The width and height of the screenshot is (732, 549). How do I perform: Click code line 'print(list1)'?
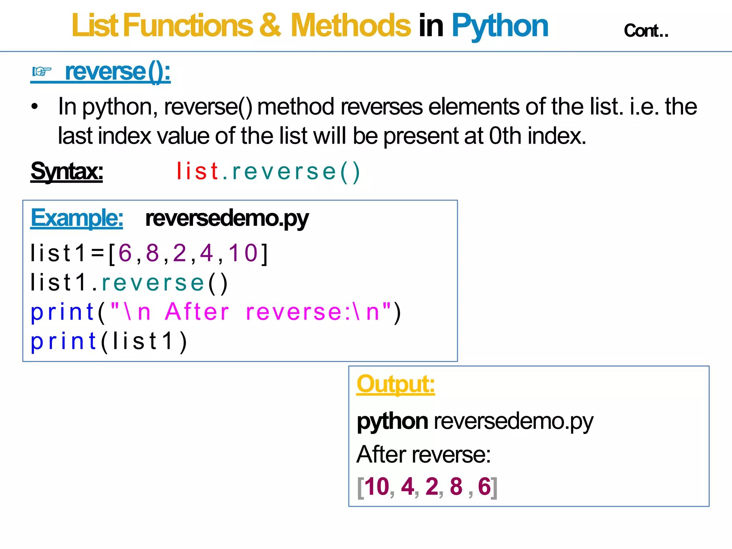point(109,341)
